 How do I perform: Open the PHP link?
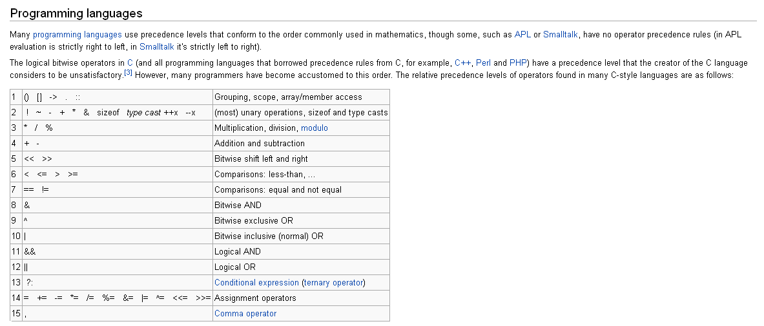tap(518, 63)
